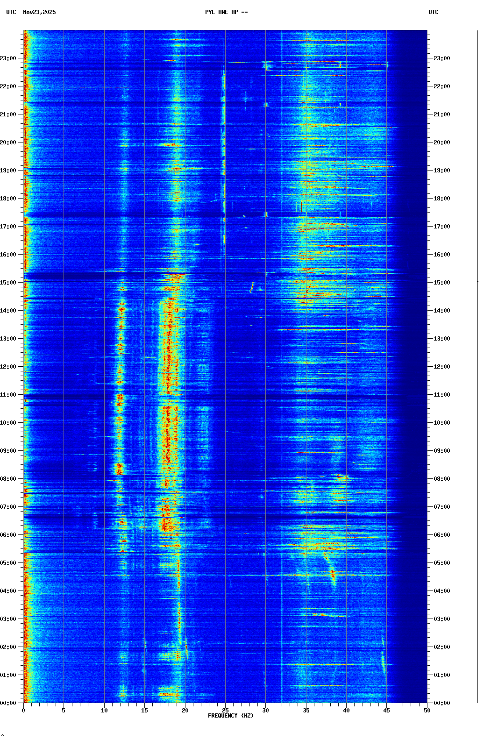Select the 00:00 label on right axis
This screenshot has width=498, height=740.
point(441,703)
